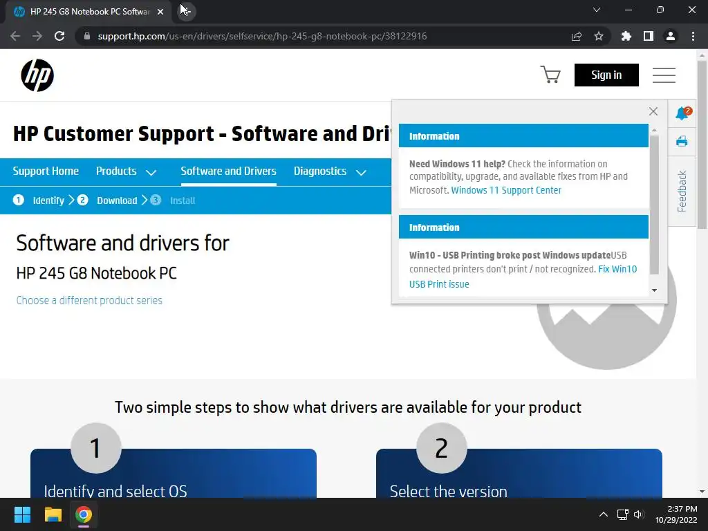This screenshot has height=531, width=708.
Task: Open the Windows Start menu
Action: 22,514
